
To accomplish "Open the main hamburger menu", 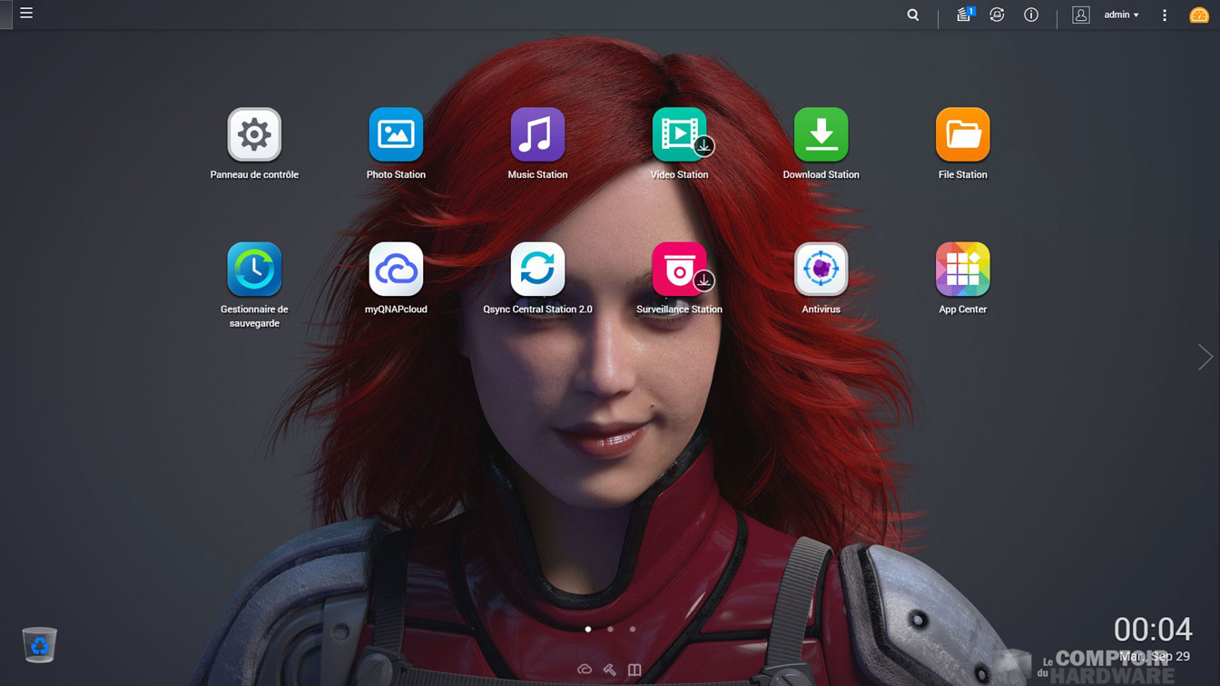I will (x=26, y=14).
